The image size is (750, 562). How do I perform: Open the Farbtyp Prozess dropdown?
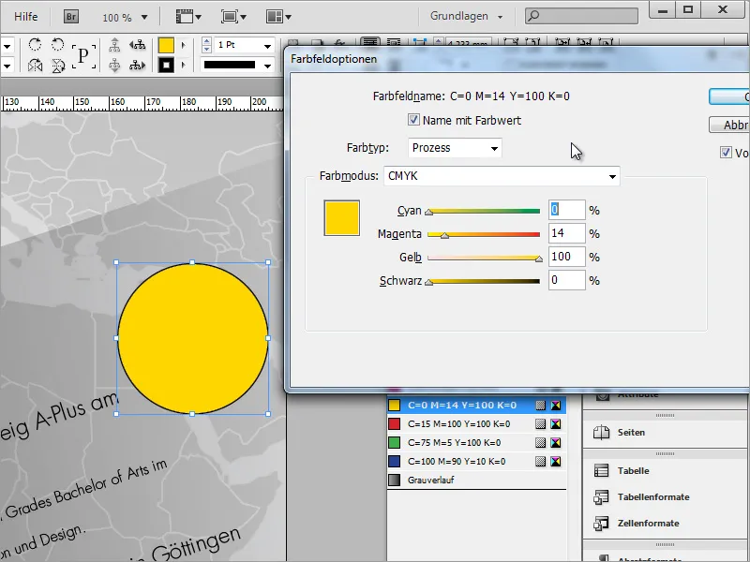pyautogui.click(x=455, y=148)
